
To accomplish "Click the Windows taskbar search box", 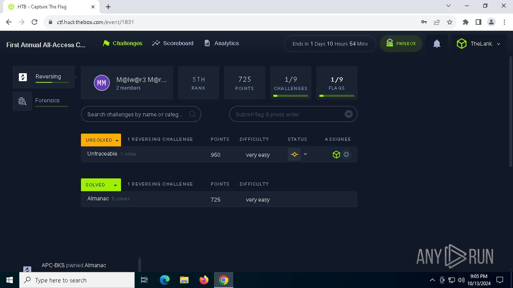I will point(77,280).
